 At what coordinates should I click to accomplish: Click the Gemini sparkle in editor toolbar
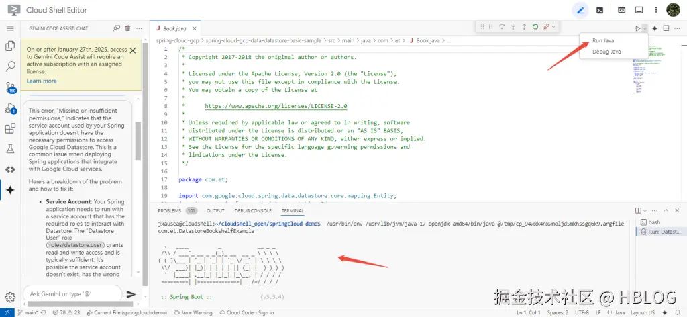[655, 28]
